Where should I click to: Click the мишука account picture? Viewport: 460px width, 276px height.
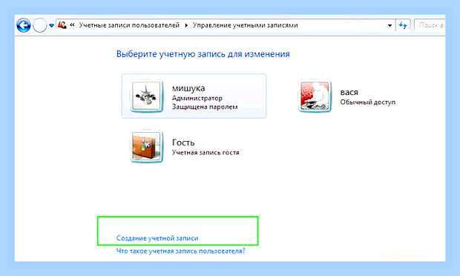[x=146, y=96]
